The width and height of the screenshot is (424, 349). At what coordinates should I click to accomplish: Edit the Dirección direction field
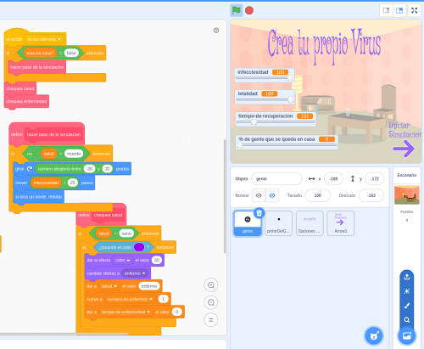click(x=371, y=195)
